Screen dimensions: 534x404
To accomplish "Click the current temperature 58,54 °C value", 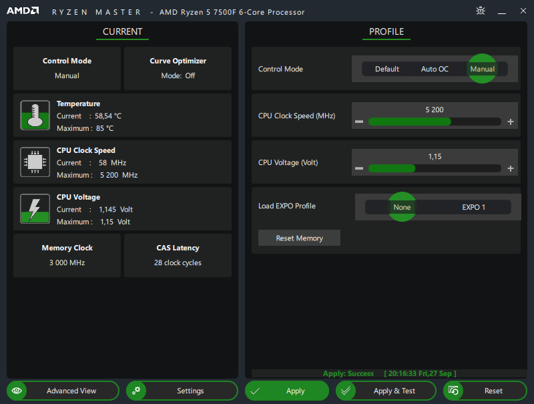I will point(108,116).
